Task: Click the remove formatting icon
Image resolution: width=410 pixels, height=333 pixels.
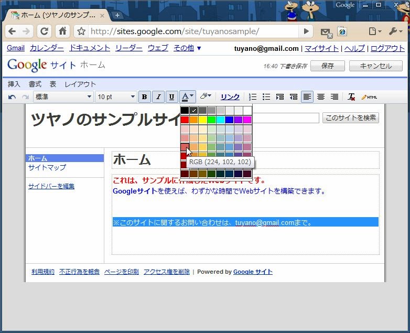Action: coord(351,97)
